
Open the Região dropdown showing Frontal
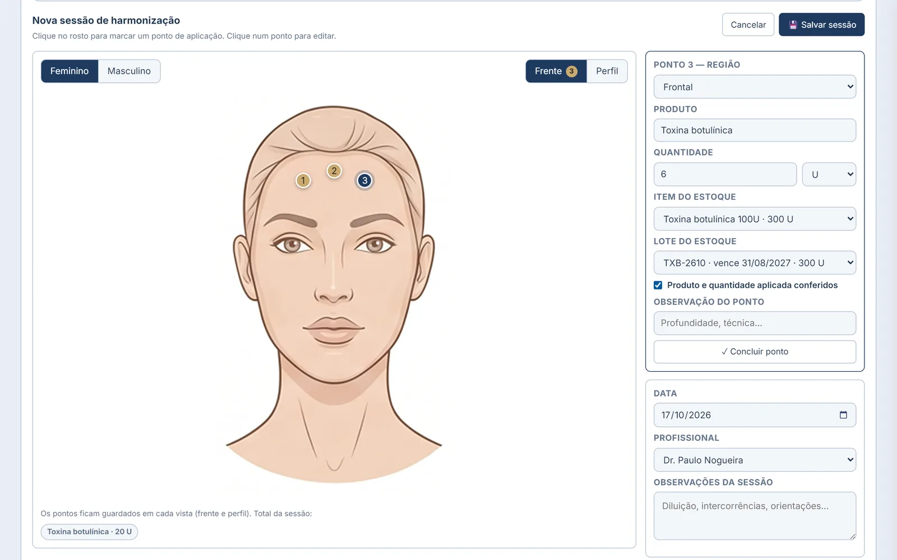coord(755,87)
